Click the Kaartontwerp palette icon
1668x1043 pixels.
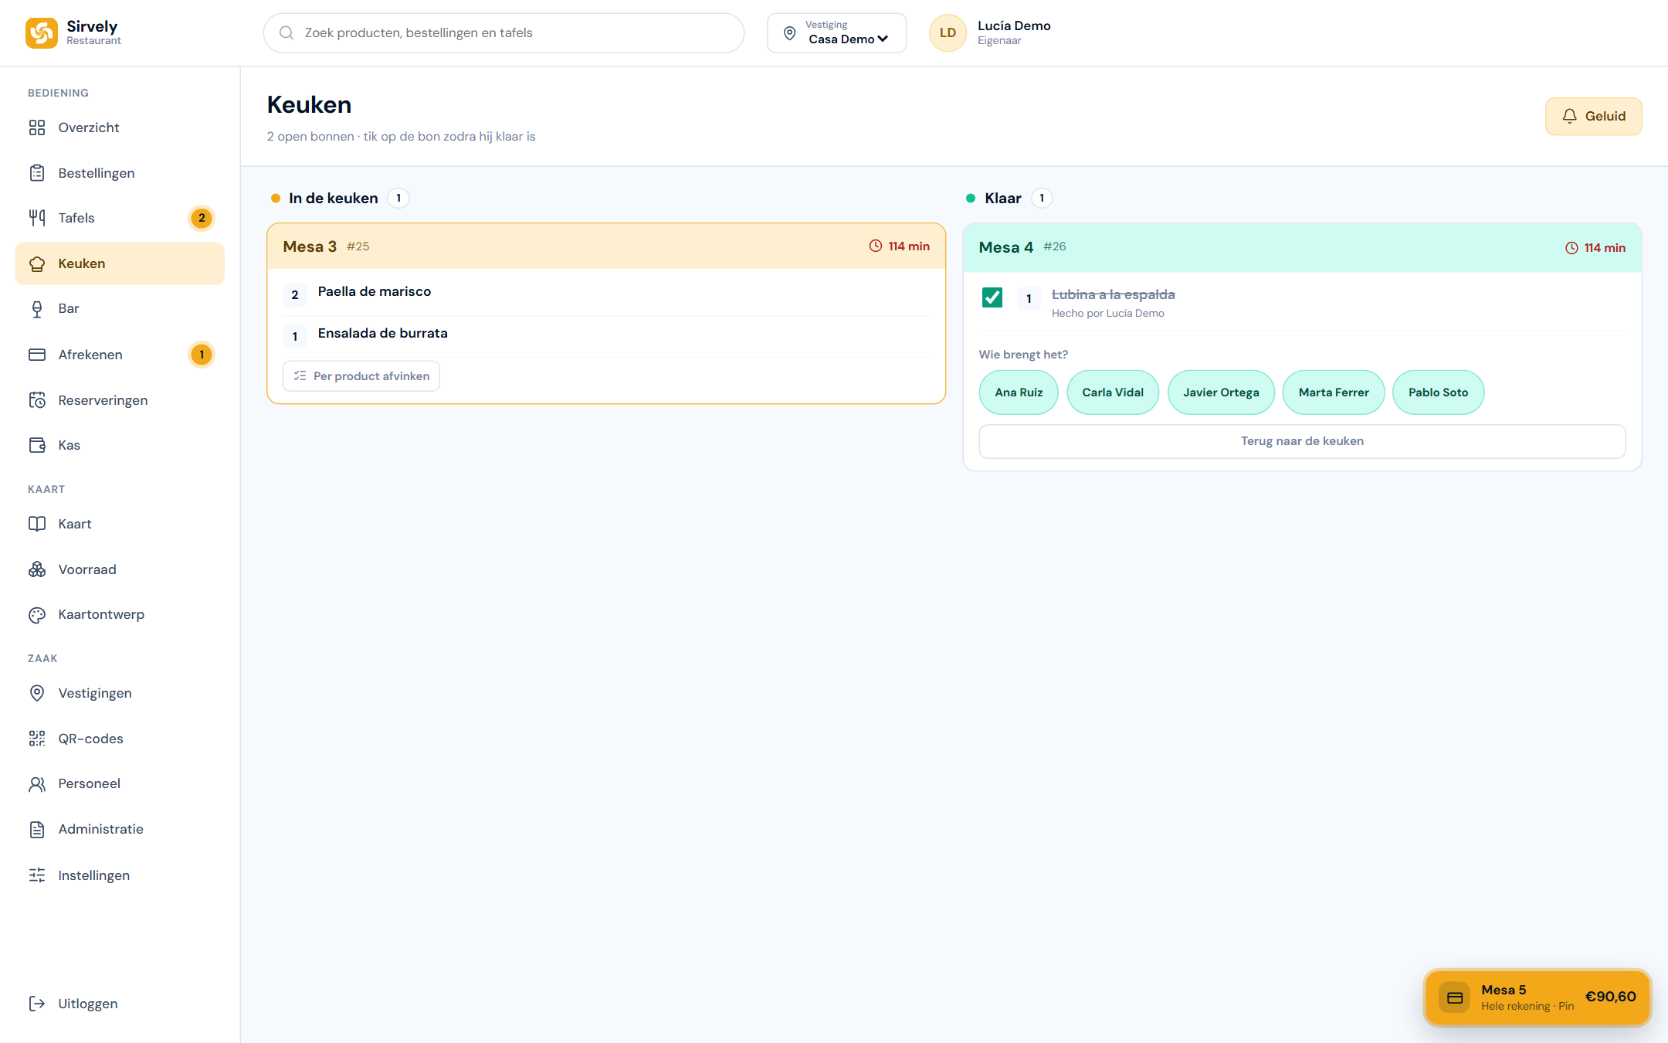[37, 615]
